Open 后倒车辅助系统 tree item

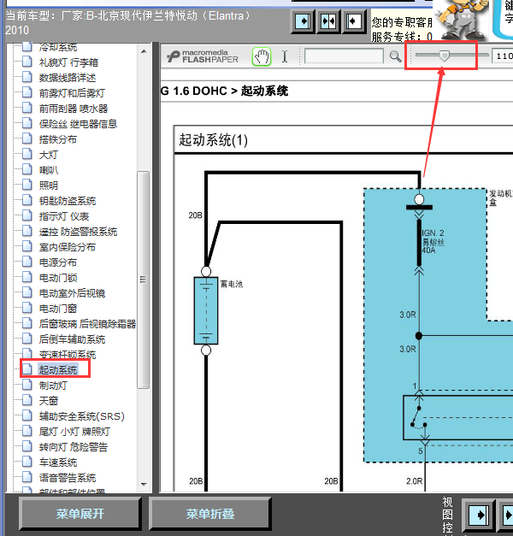click(x=72, y=339)
